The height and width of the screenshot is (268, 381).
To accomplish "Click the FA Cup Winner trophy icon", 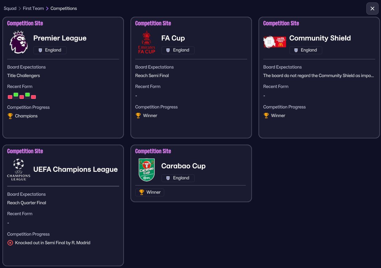I will pyautogui.click(x=138, y=116).
